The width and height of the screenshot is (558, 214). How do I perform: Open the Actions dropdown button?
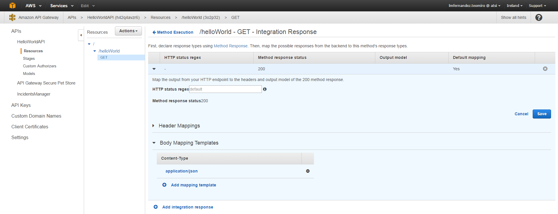(x=128, y=31)
